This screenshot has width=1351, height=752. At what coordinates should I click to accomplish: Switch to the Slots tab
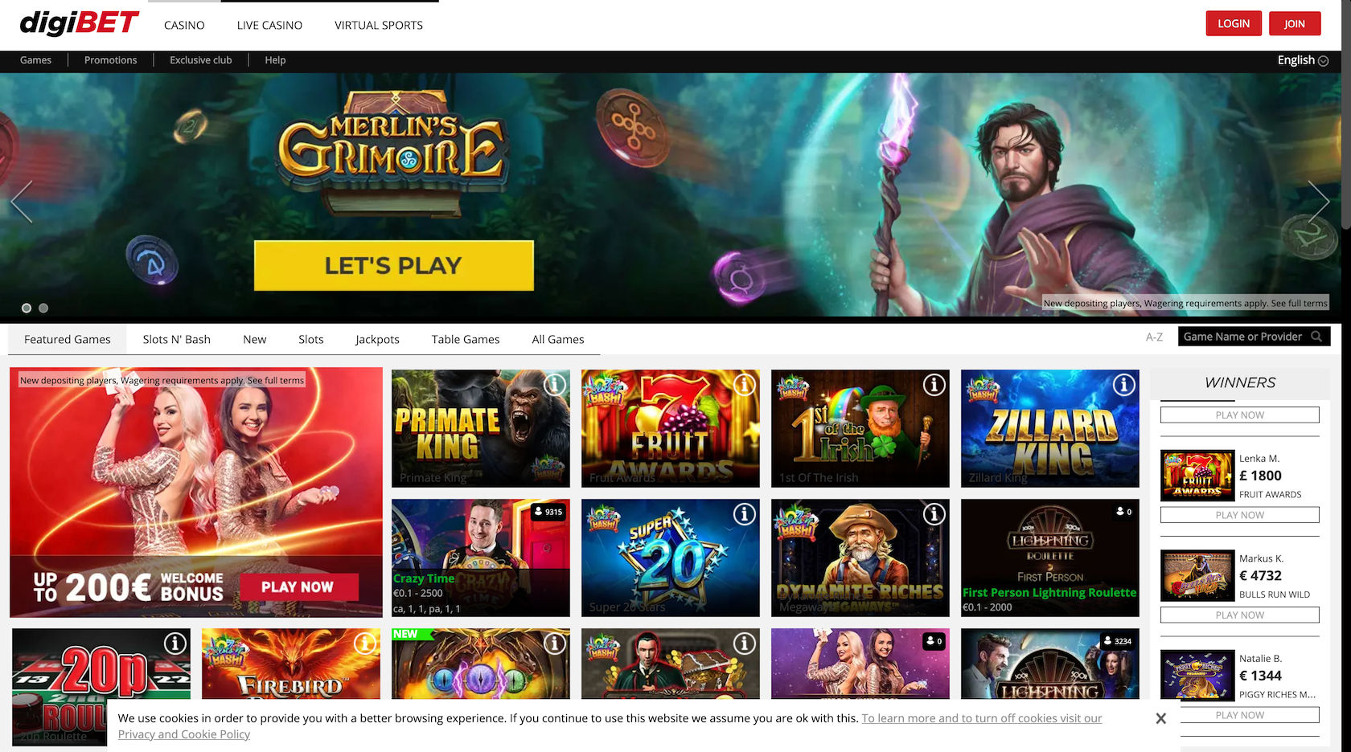pyautogui.click(x=311, y=339)
